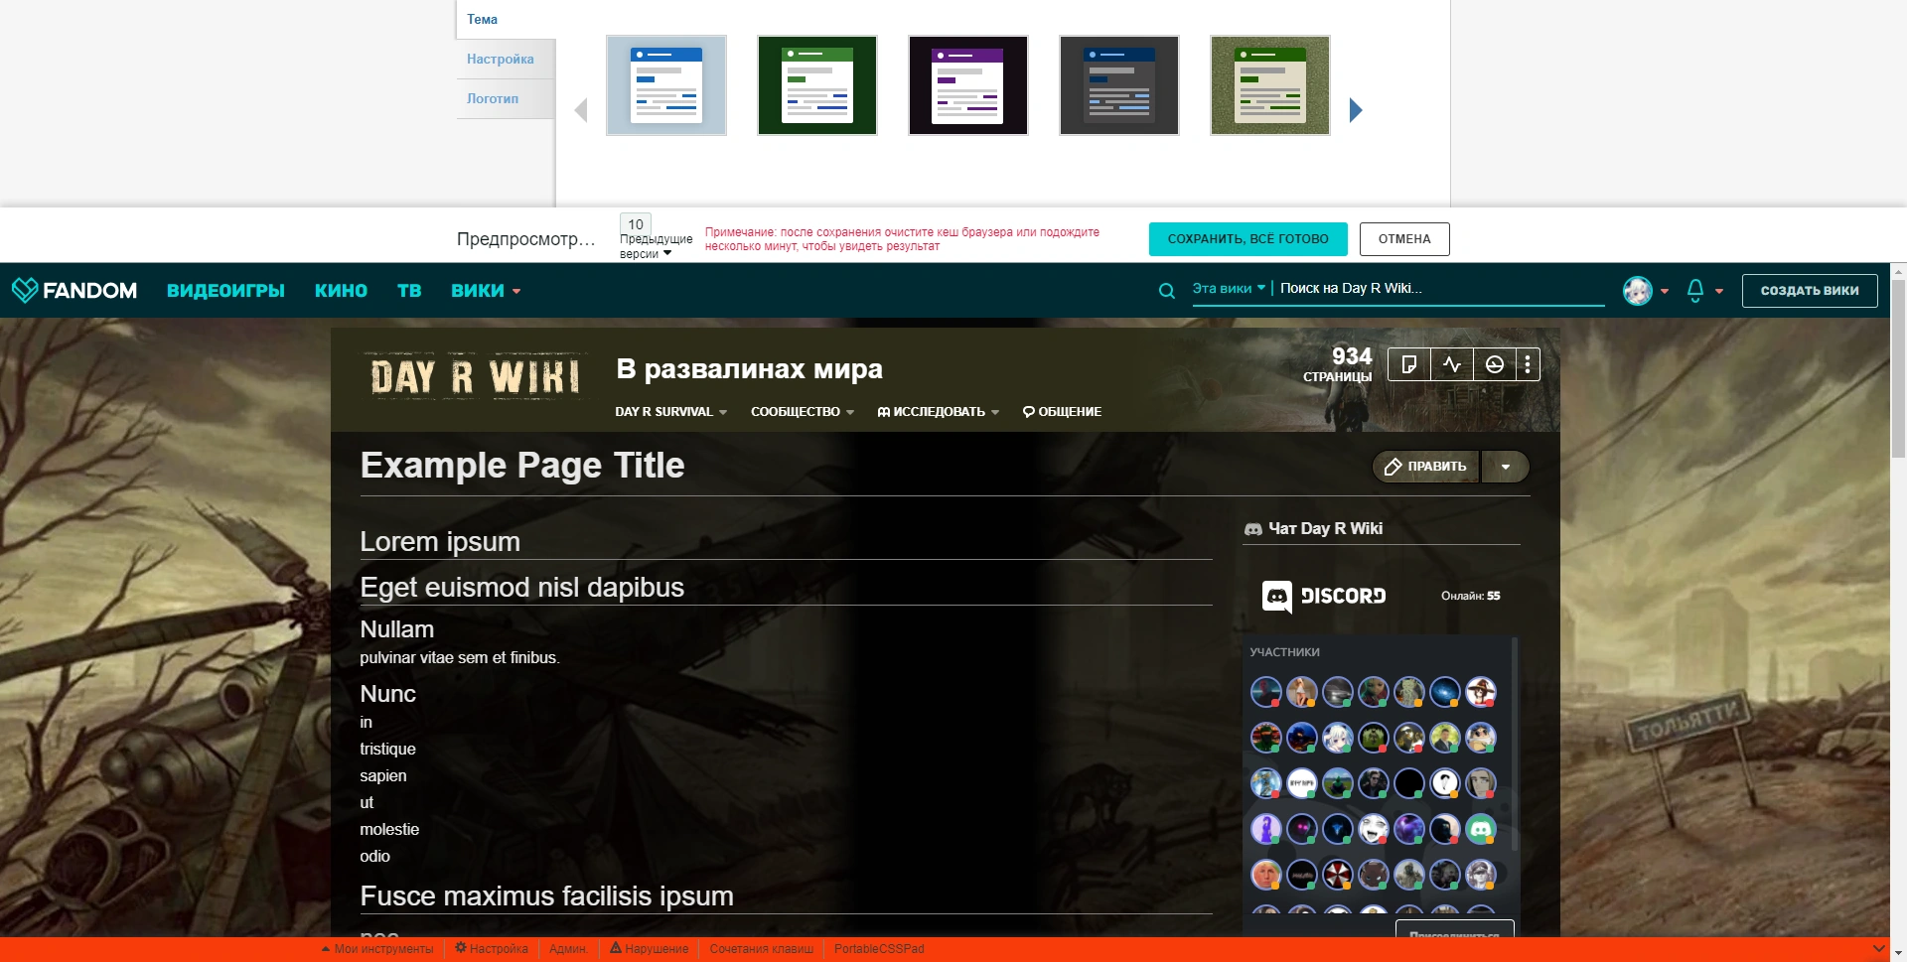The height and width of the screenshot is (962, 1907).
Task: Expand the ИССЛЕДОВАТЬ menu
Action: pyautogui.click(x=939, y=412)
